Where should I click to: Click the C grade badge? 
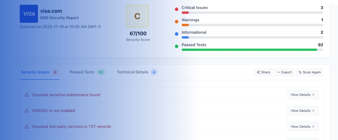click(137, 16)
